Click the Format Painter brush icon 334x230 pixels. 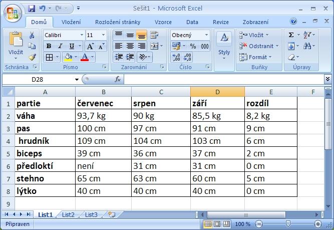(x=33, y=57)
